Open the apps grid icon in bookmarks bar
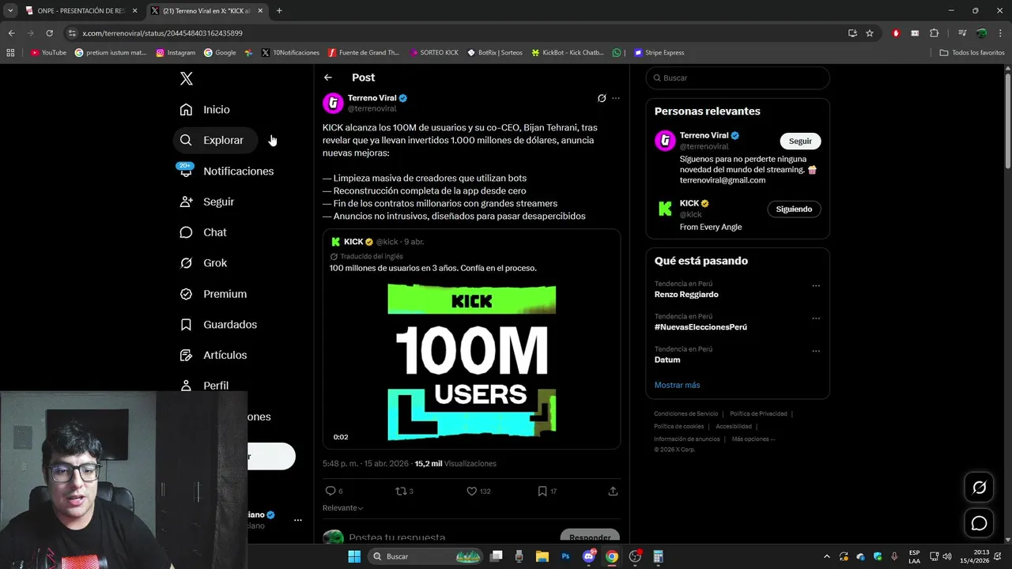 pyautogui.click(x=10, y=53)
